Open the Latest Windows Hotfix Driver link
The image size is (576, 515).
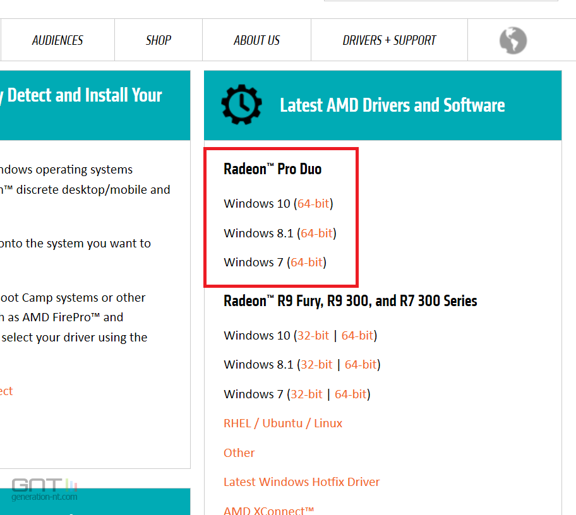(x=302, y=482)
